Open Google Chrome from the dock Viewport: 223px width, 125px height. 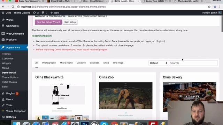coord(114,123)
